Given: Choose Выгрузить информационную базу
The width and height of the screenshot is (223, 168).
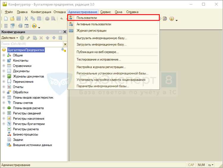Looking at the screenshot, I should pos(102,38).
